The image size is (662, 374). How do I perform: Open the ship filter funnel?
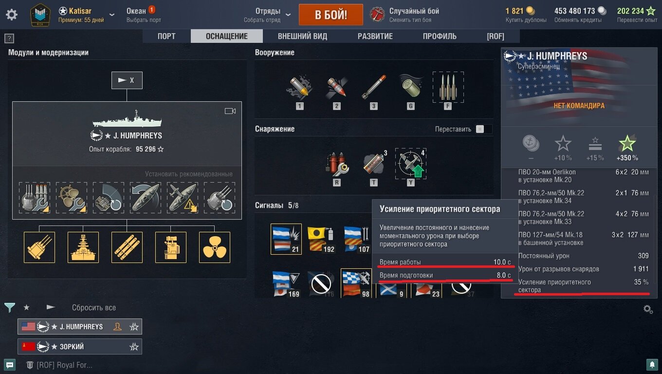tap(9, 308)
